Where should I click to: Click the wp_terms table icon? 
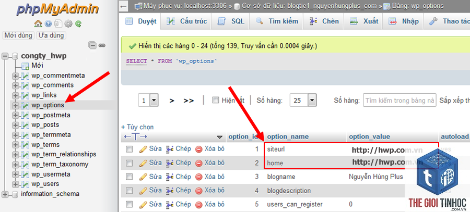click(x=25, y=145)
